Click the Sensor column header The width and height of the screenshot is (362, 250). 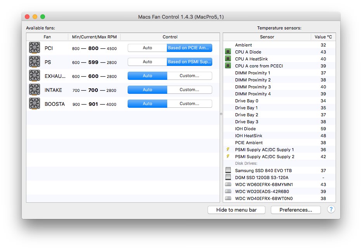267,37
